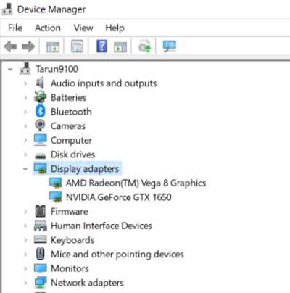This screenshot has width=290, height=293.
Task: Click the Disk drives icon
Action: point(41,155)
